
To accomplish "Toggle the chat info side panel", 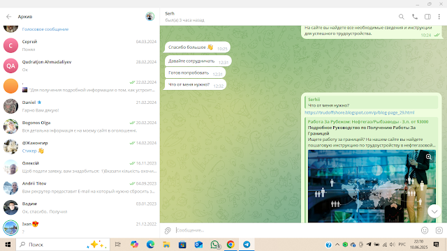I will (x=427, y=17).
